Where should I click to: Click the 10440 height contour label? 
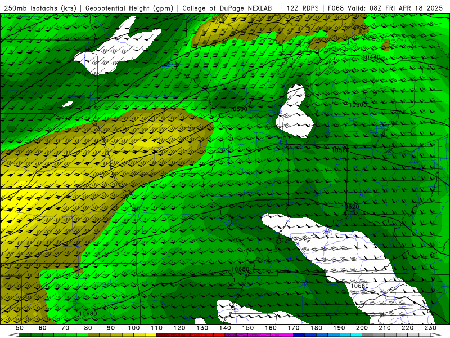[371, 57]
